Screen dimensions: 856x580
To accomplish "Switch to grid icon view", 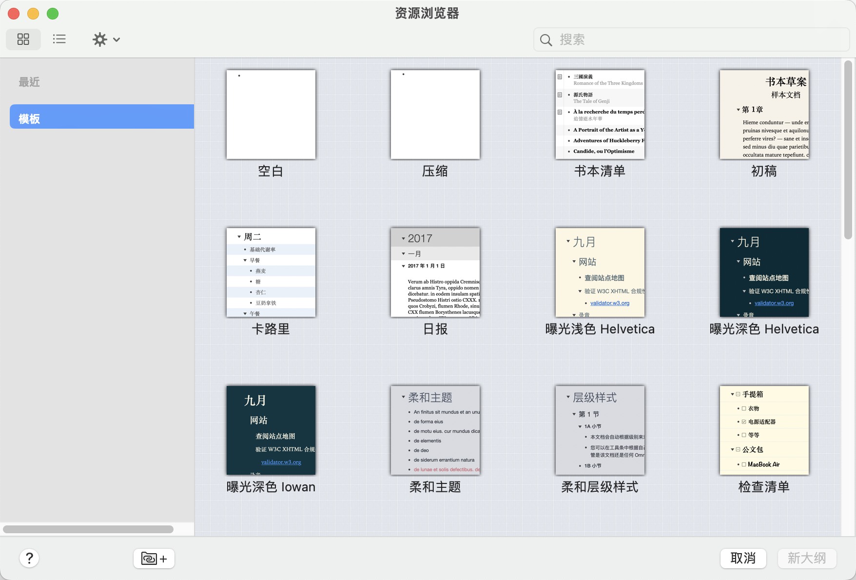I will [x=23, y=39].
